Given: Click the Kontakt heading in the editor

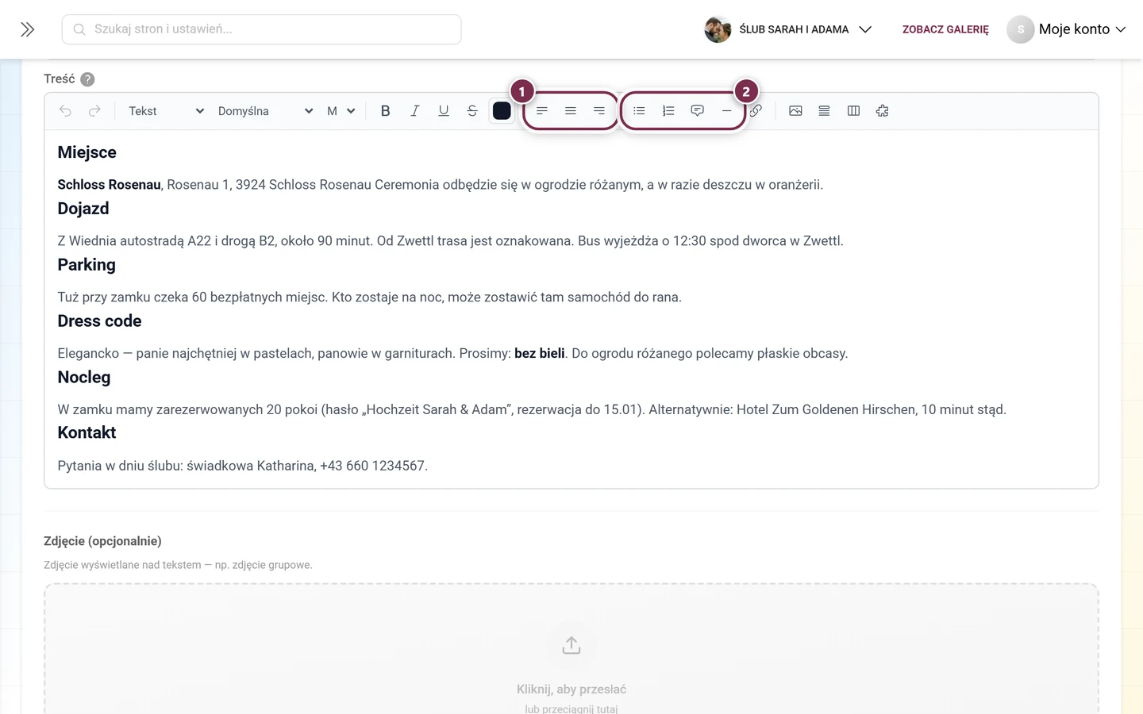Looking at the screenshot, I should pos(87,432).
